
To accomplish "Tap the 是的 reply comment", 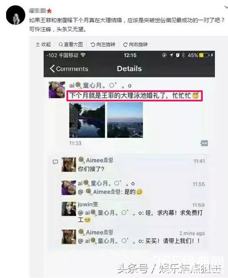I will point(110,192).
